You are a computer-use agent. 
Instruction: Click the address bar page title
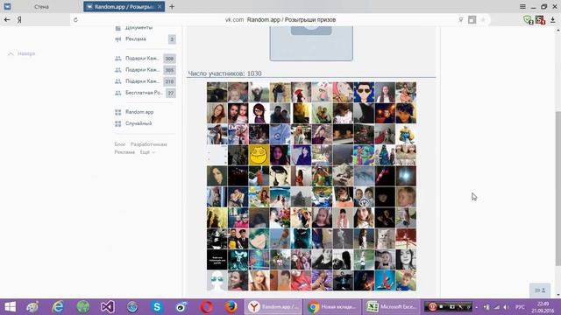(x=291, y=19)
